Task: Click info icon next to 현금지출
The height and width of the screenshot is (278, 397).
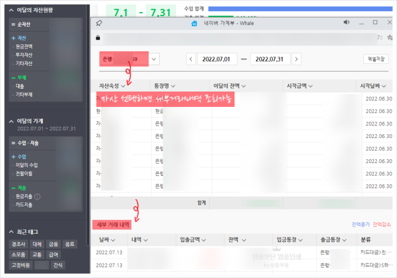Action: pos(37,197)
